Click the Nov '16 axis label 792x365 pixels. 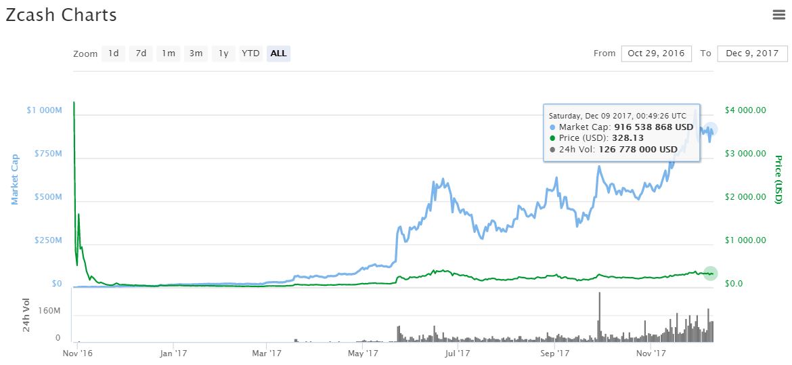click(78, 353)
